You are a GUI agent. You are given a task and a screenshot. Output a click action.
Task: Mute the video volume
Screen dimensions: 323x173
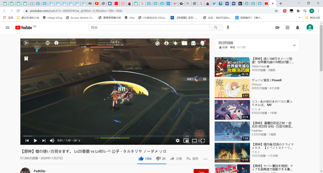tap(52, 140)
